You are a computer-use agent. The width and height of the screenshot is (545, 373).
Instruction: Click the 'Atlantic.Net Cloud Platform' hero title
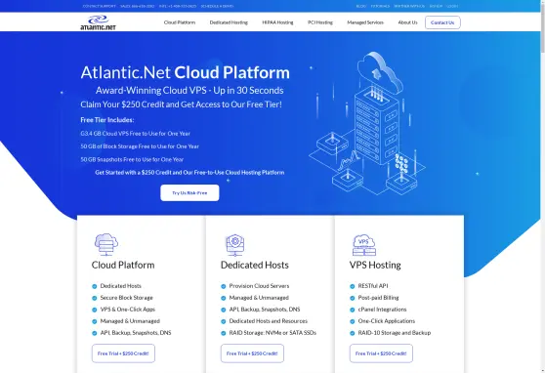(186, 72)
